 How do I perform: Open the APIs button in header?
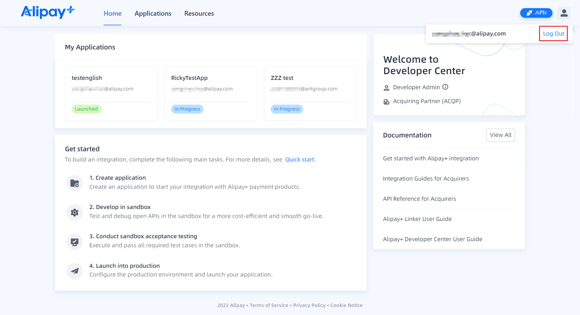pos(536,13)
